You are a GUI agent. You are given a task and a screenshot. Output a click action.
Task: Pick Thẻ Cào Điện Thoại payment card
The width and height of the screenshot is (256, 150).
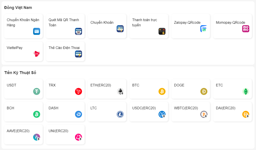coord(65,51)
